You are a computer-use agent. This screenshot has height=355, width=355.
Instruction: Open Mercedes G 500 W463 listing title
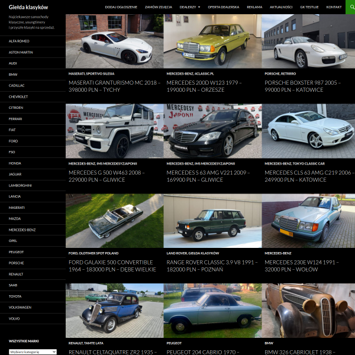(106, 176)
